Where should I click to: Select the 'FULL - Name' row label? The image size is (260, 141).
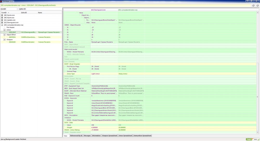click(69, 42)
